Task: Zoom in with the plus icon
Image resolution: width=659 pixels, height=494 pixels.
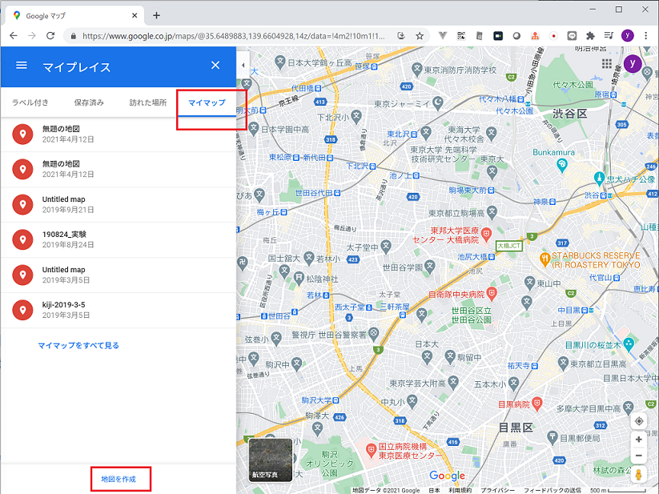Action: [639, 439]
